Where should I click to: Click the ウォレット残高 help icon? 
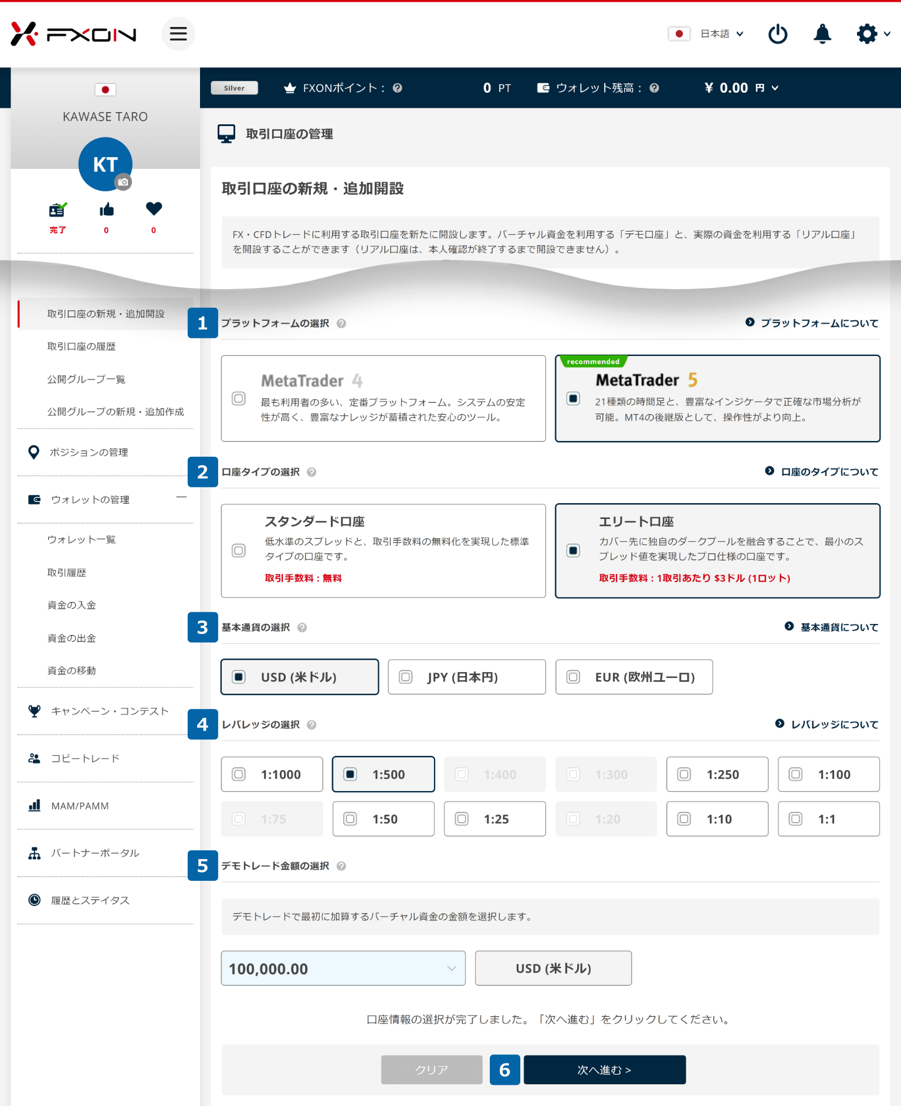tap(654, 88)
